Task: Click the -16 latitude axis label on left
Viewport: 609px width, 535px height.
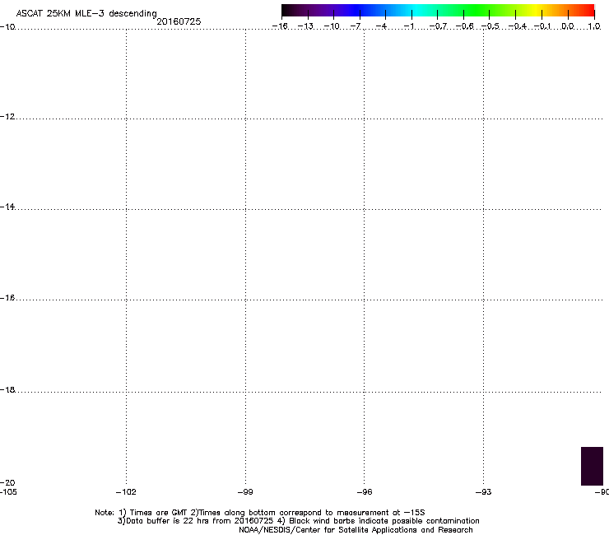Action: (x=7, y=298)
